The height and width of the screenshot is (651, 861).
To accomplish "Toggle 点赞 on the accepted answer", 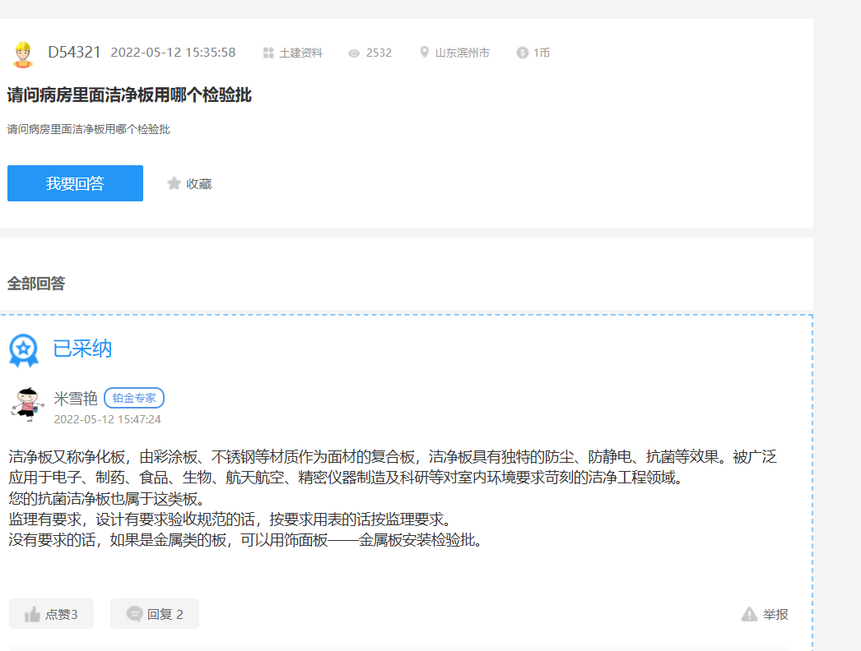I will point(61,614).
